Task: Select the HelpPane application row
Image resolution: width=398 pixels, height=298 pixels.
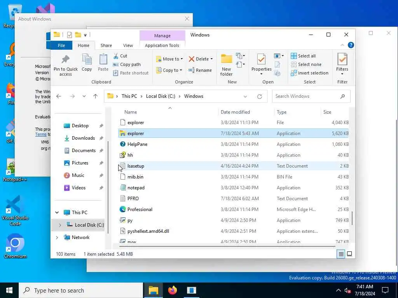Action: point(234,144)
